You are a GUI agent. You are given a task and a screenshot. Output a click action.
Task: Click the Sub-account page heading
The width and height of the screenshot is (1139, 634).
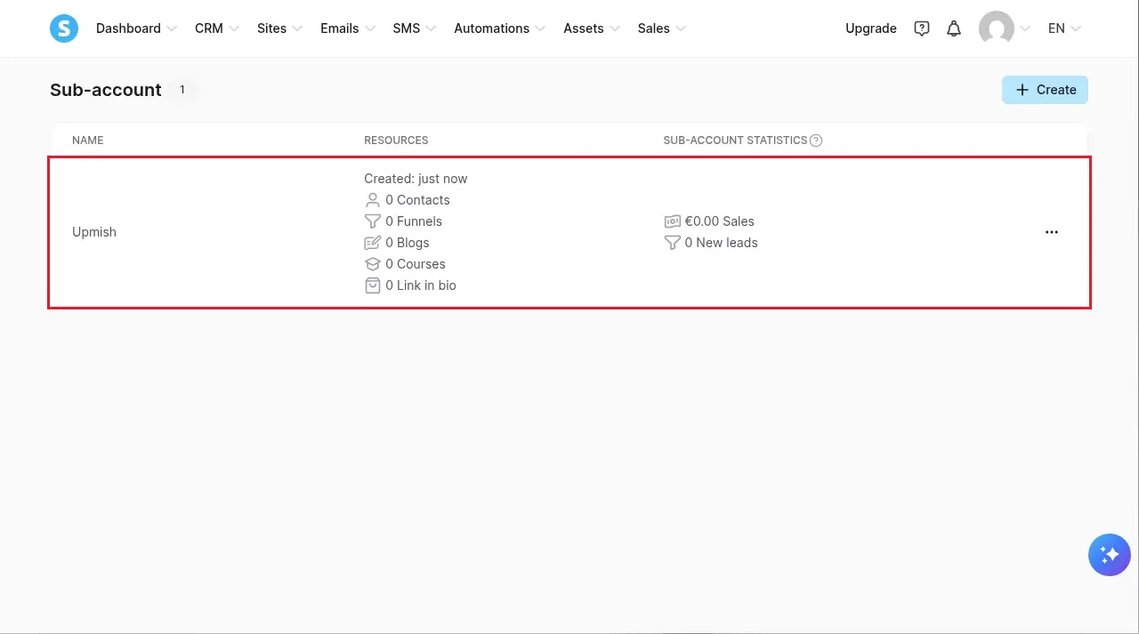(106, 90)
